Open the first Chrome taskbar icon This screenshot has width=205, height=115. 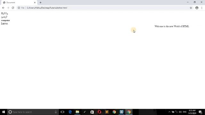click(x=114, y=112)
